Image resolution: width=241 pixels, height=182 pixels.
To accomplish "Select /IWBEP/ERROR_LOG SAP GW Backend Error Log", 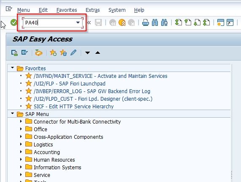I will click(x=92, y=91).
